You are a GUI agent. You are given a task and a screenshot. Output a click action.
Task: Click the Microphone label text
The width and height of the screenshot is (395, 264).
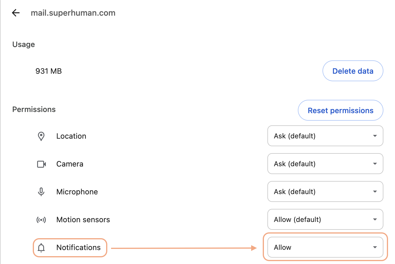[x=77, y=192]
